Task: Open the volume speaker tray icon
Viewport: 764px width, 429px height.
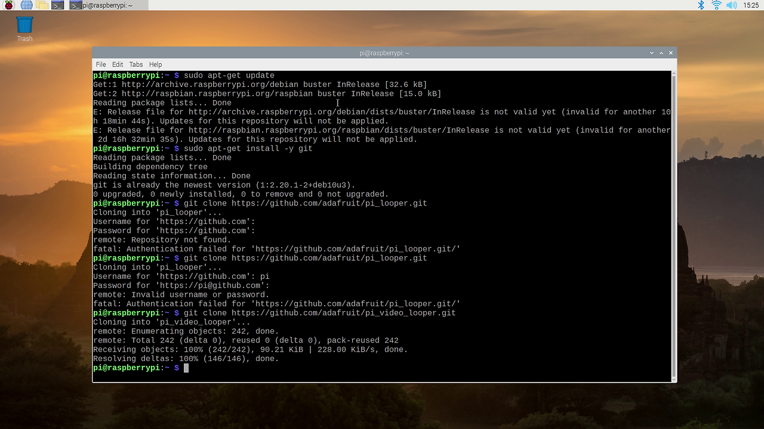Action: tap(732, 5)
